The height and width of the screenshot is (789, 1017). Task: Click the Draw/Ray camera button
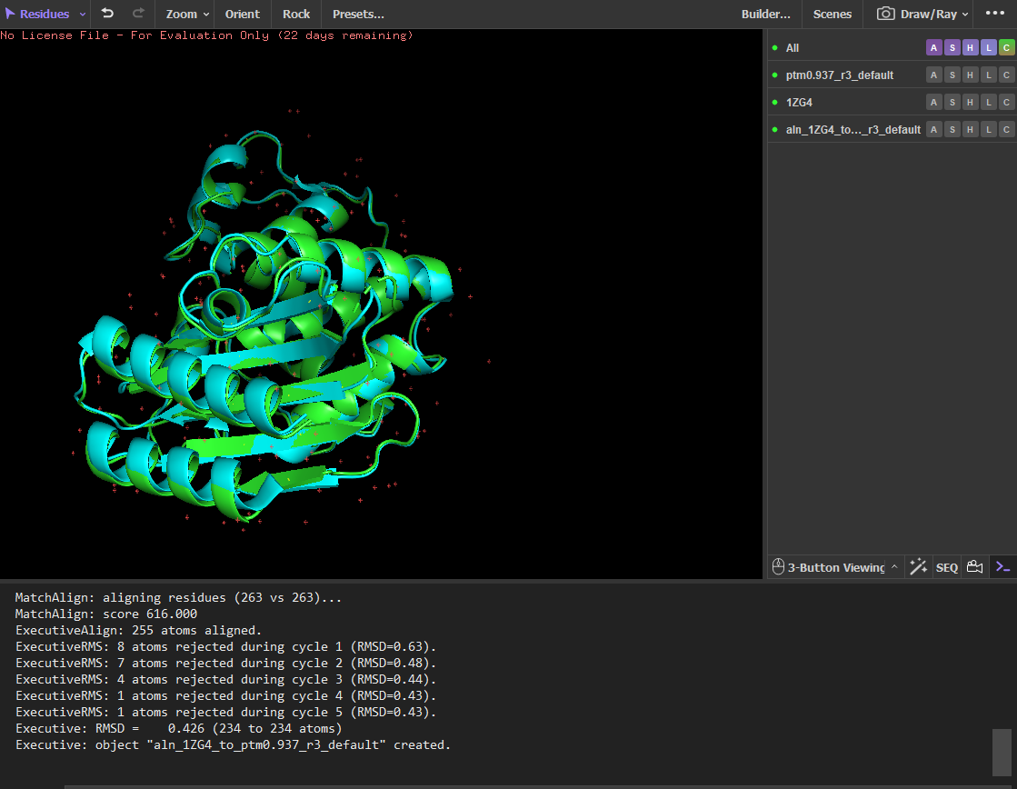coord(922,14)
